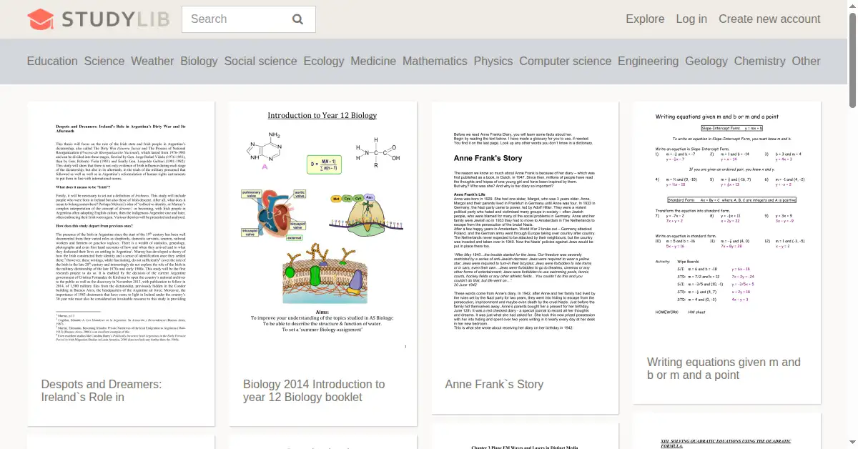Select the Ecology category

324,61
